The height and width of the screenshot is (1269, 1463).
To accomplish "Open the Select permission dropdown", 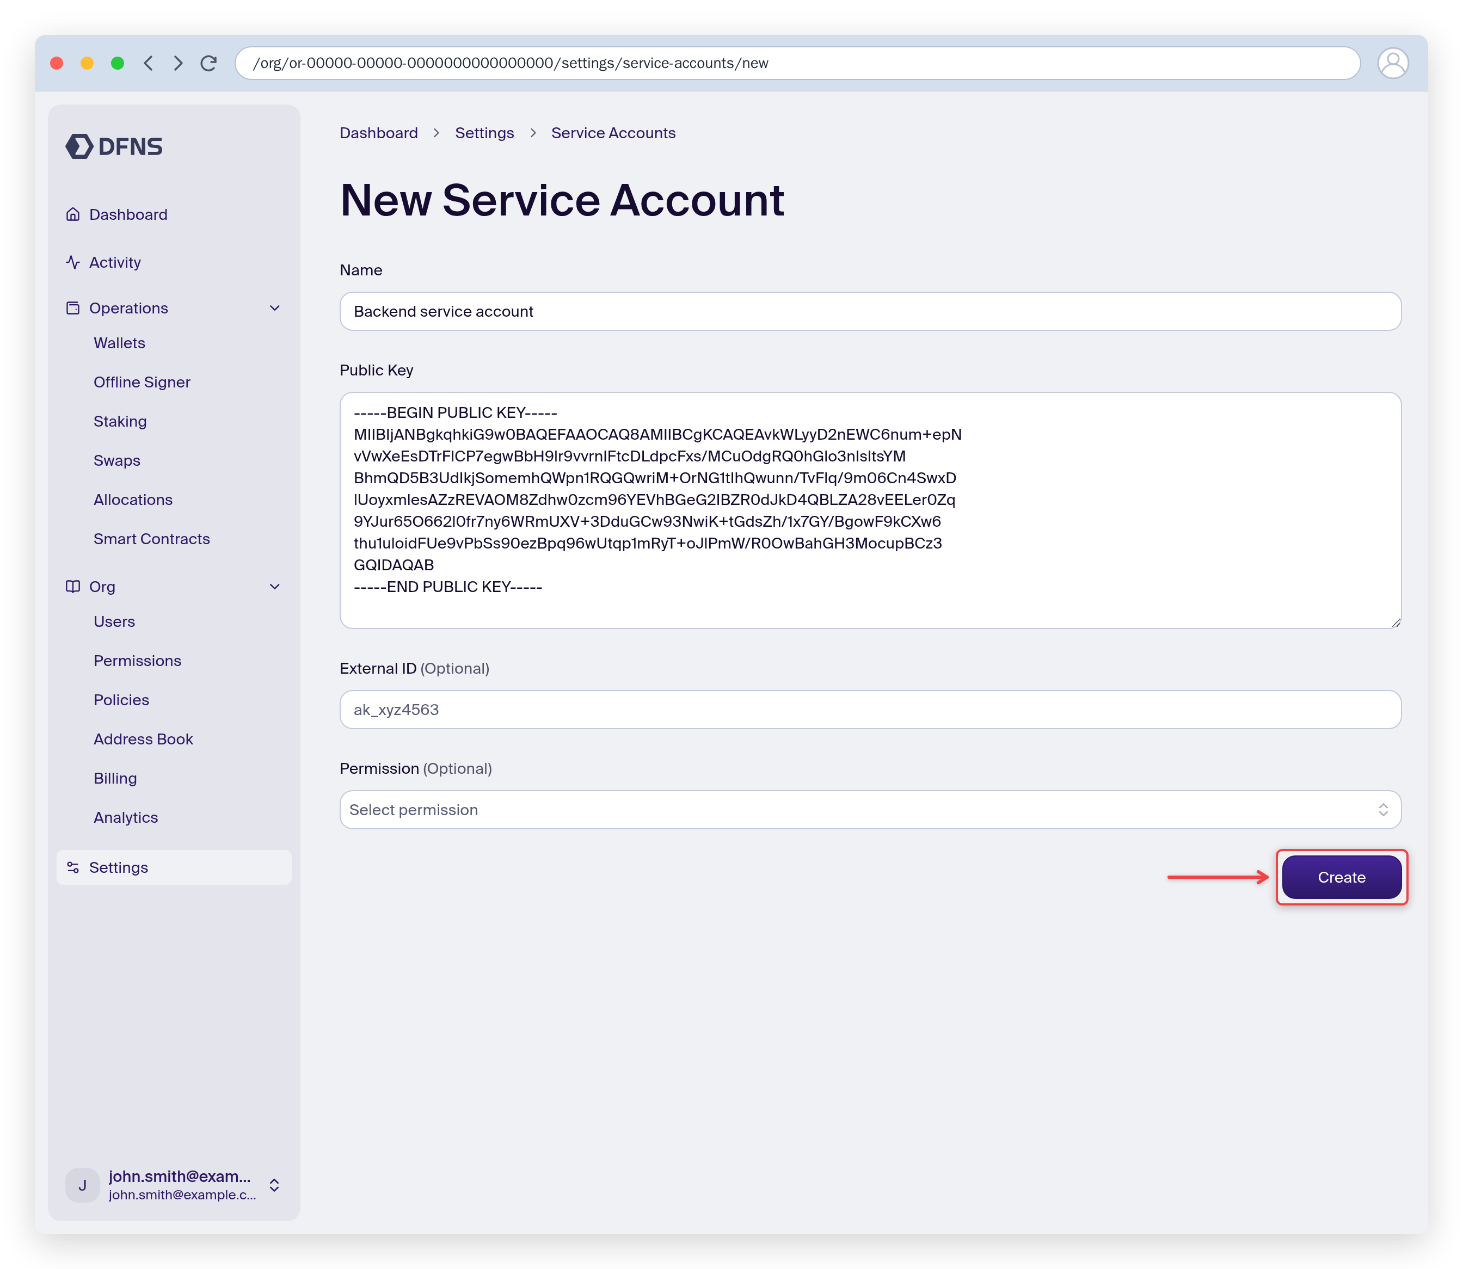I will 870,809.
